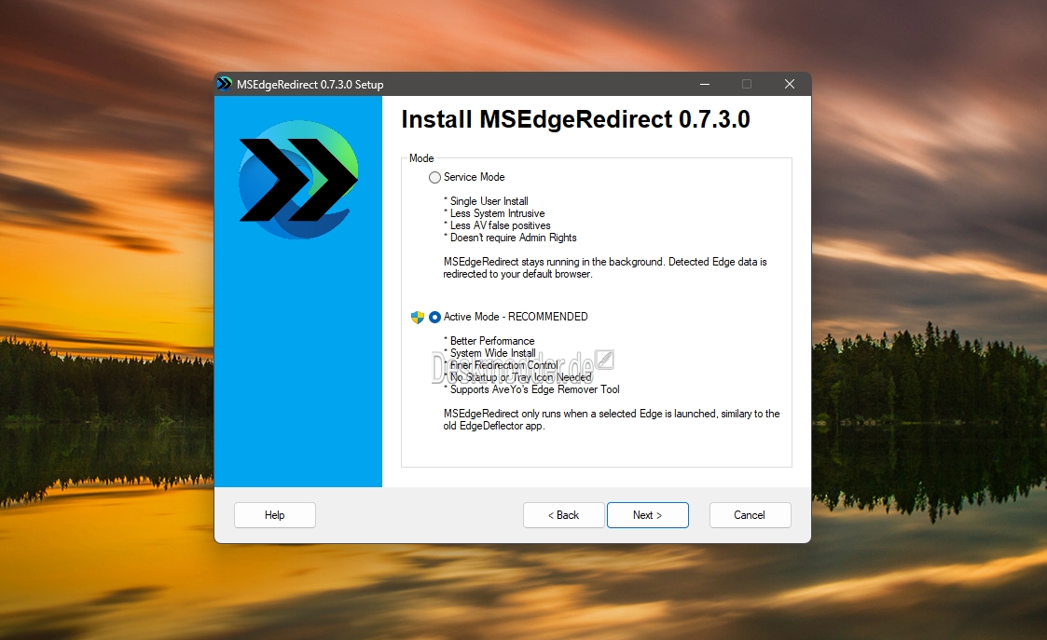This screenshot has height=640, width=1047.
Task: Go back with the < Back button
Action: tap(563, 515)
